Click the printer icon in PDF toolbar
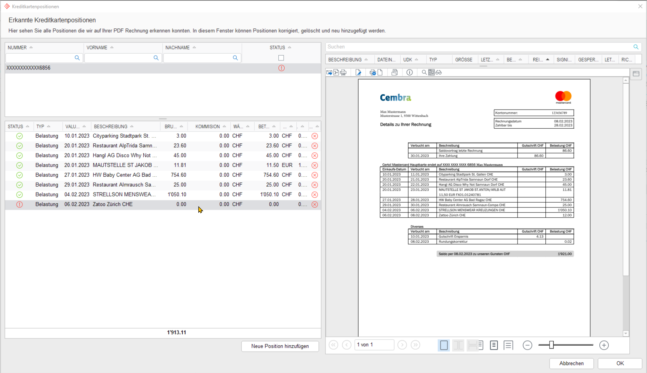 pos(343,72)
